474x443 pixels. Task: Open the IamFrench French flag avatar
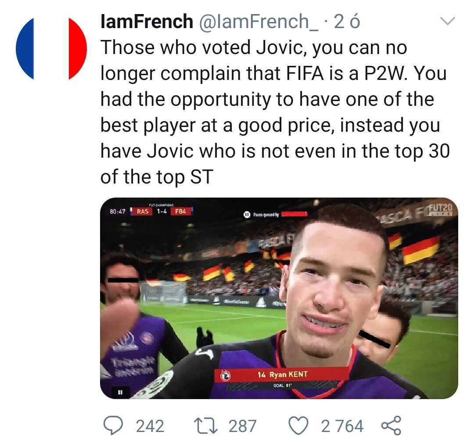point(51,49)
